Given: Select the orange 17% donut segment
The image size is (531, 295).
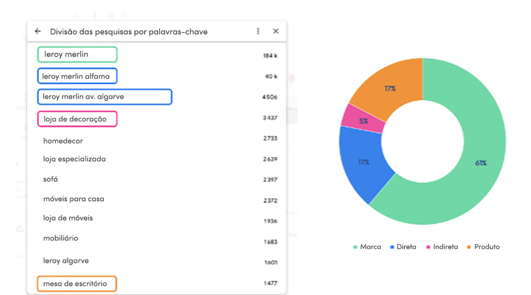Looking at the screenshot, I should point(390,89).
